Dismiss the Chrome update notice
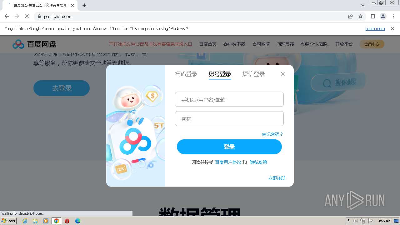Image resolution: width=400 pixels, height=225 pixels. (392, 28)
